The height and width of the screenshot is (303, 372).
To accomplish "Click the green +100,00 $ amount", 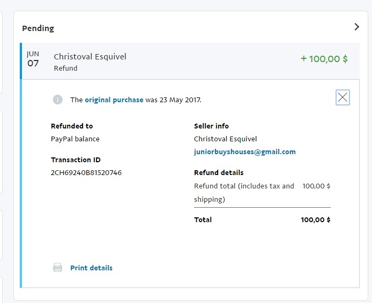I will [324, 59].
